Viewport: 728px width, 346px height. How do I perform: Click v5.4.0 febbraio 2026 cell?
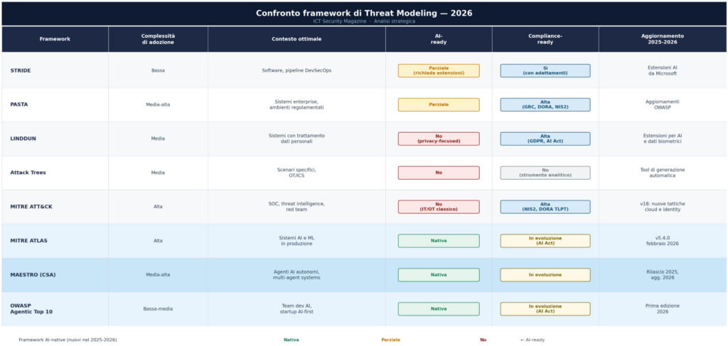pyautogui.click(x=663, y=241)
